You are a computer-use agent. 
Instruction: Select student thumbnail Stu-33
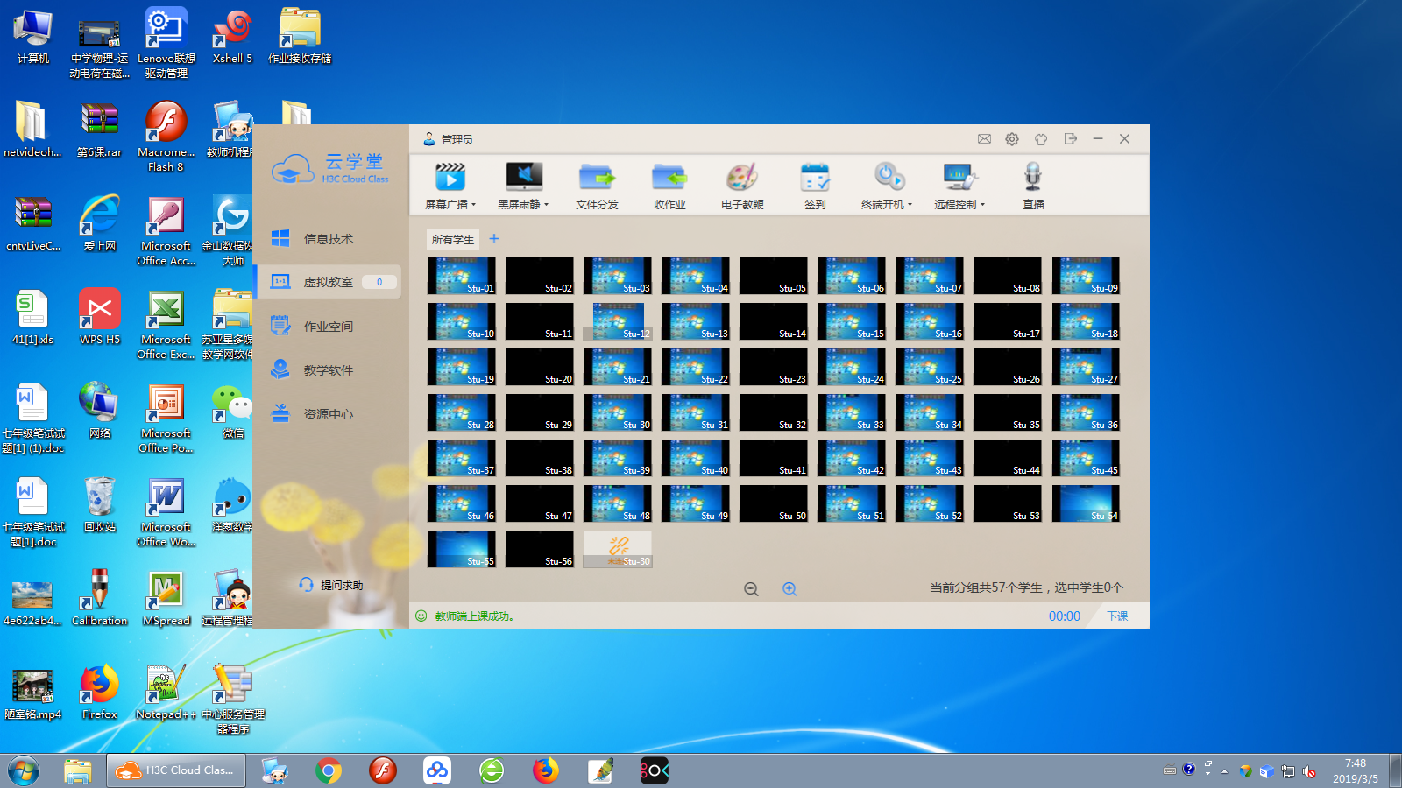852,412
